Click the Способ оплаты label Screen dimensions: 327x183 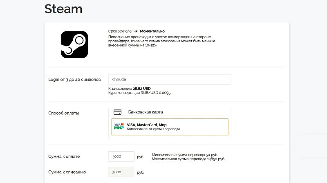pos(64,113)
